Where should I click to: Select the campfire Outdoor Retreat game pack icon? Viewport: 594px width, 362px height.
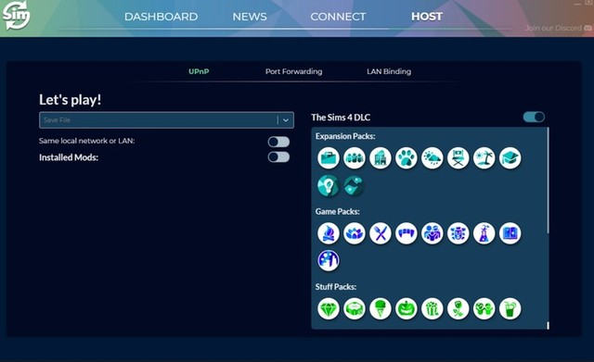click(328, 233)
